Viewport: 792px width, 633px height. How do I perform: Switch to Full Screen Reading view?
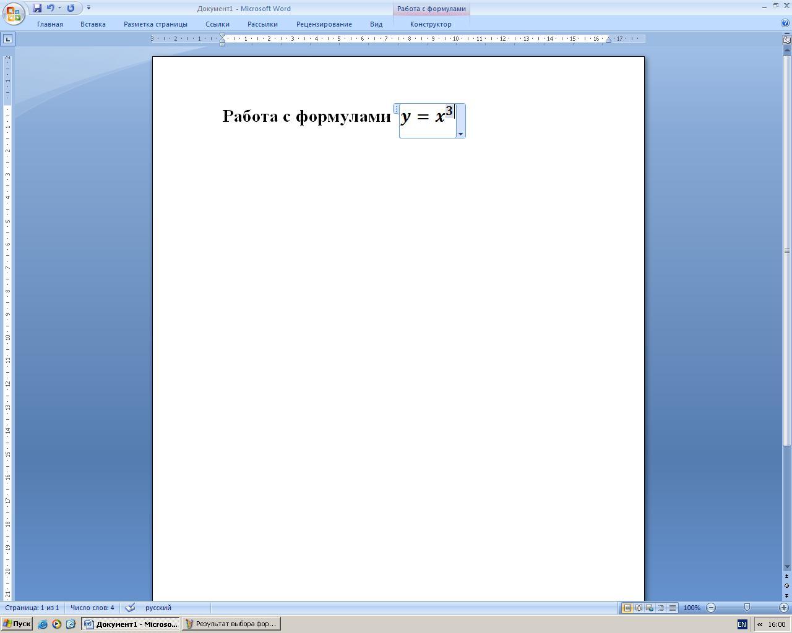639,608
